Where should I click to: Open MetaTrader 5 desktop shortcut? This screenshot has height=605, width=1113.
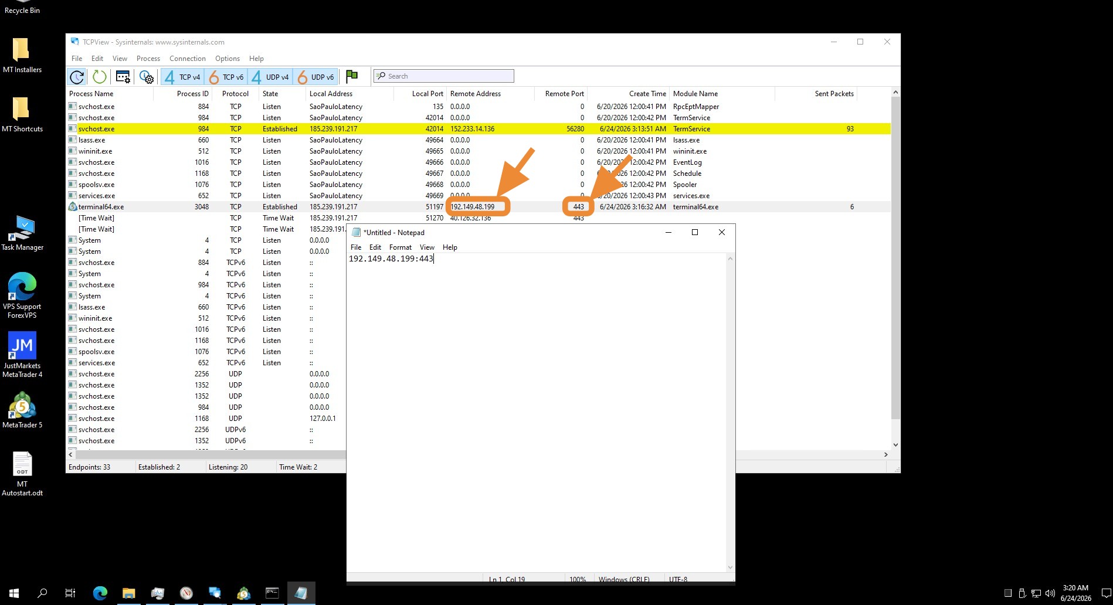point(22,410)
